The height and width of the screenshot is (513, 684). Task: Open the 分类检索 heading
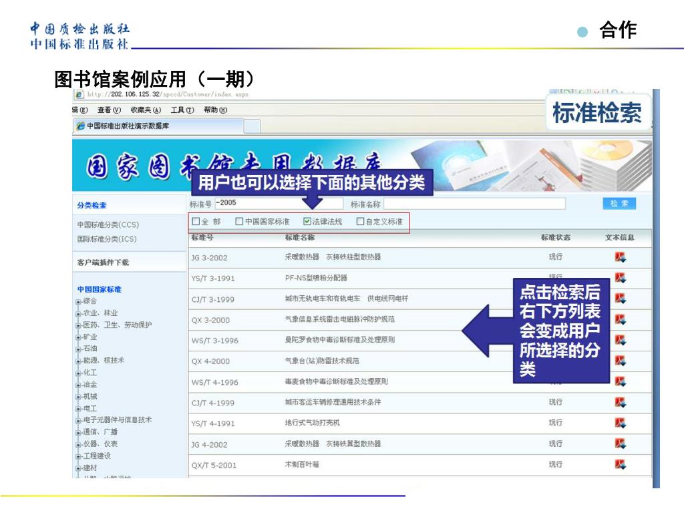[x=92, y=206]
